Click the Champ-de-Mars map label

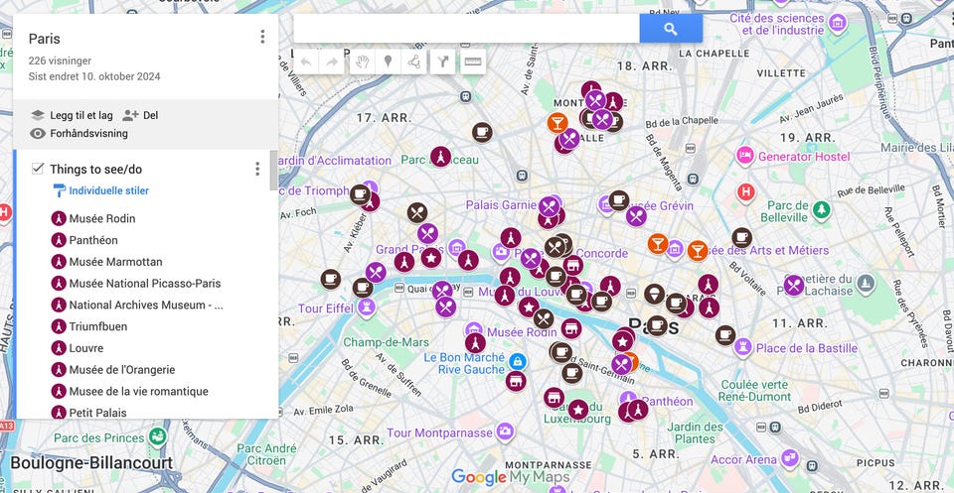tap(387, 342)
